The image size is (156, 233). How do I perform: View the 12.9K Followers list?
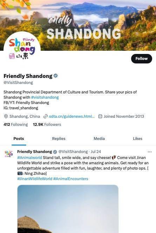click(x=47, y=124)
